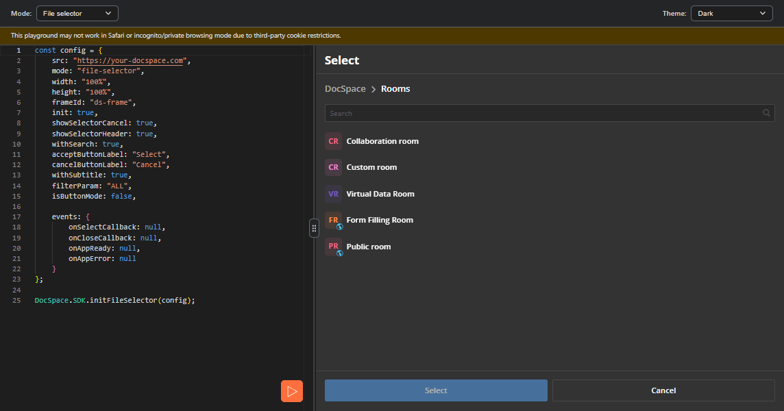
Task: Click the Collaboration room CR icon
Action: pos(334,141)
